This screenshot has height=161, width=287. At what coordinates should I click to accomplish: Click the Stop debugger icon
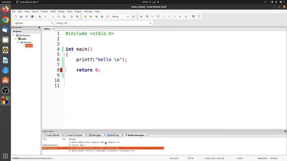pyautogui.click(x=186, y=17)
